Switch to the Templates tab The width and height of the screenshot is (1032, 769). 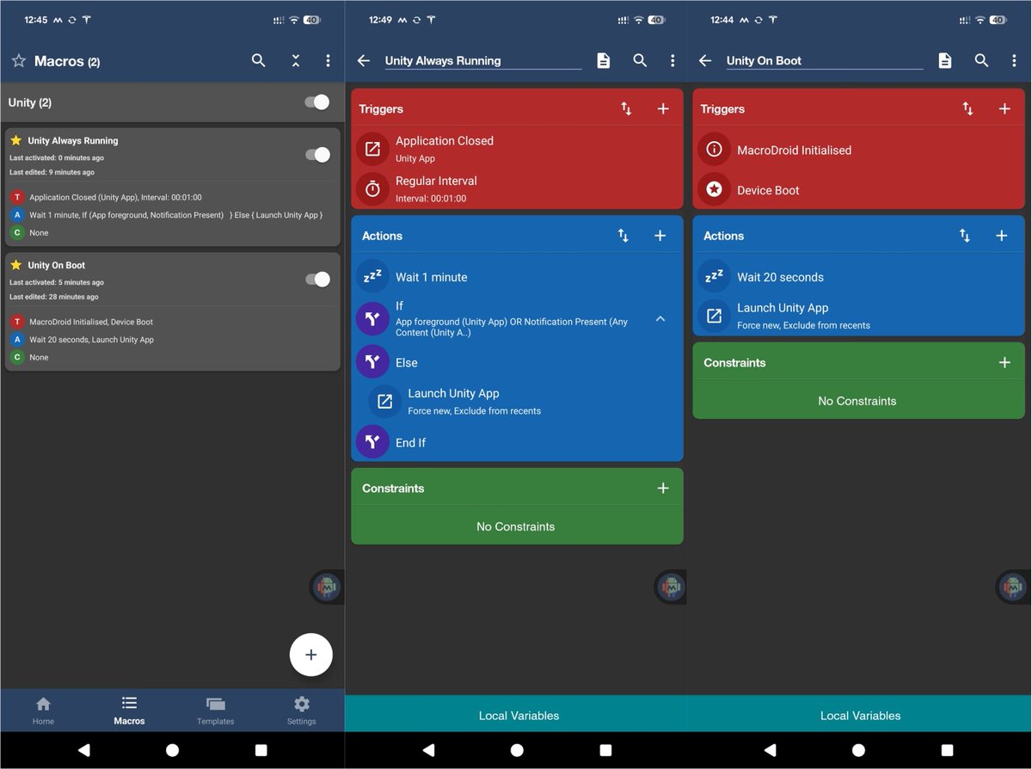215,711
